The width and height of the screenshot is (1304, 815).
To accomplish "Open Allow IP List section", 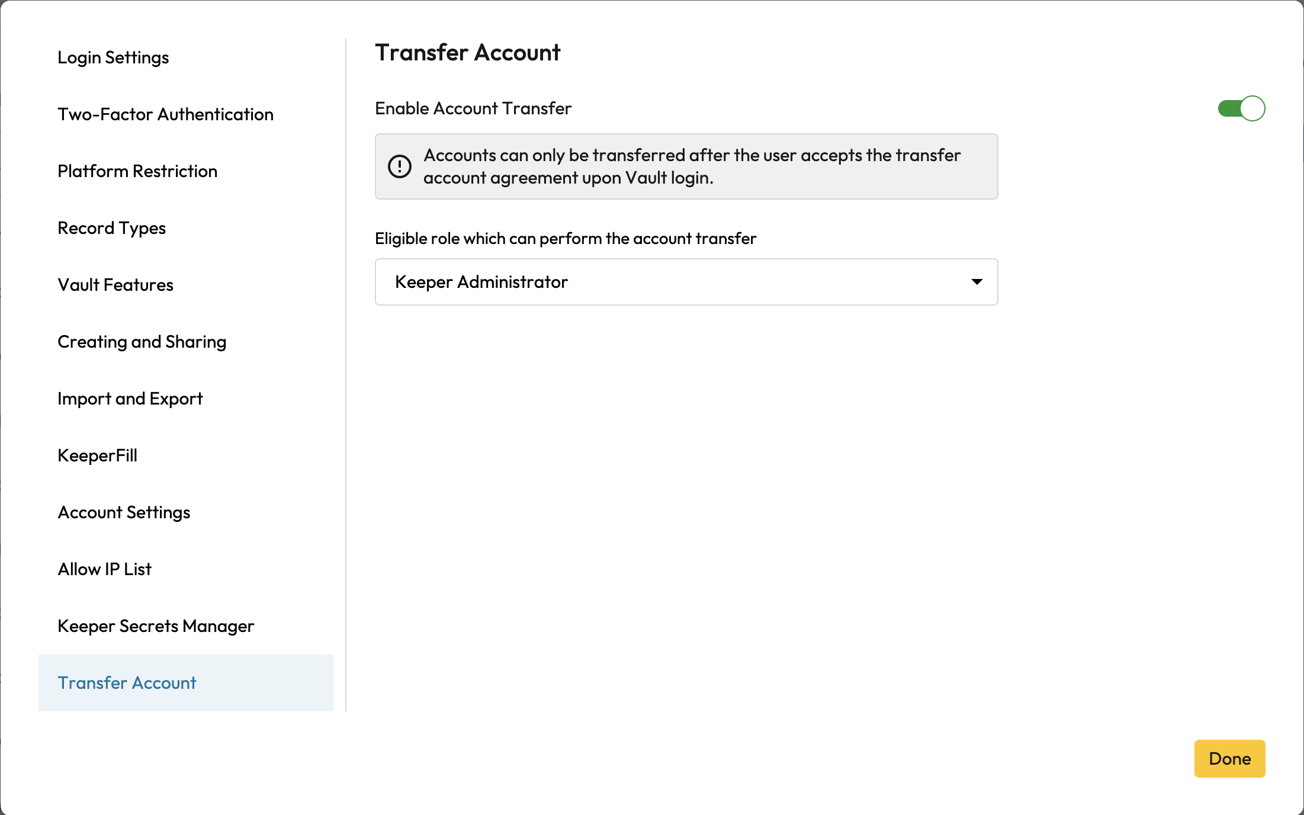I will point(104,569).
